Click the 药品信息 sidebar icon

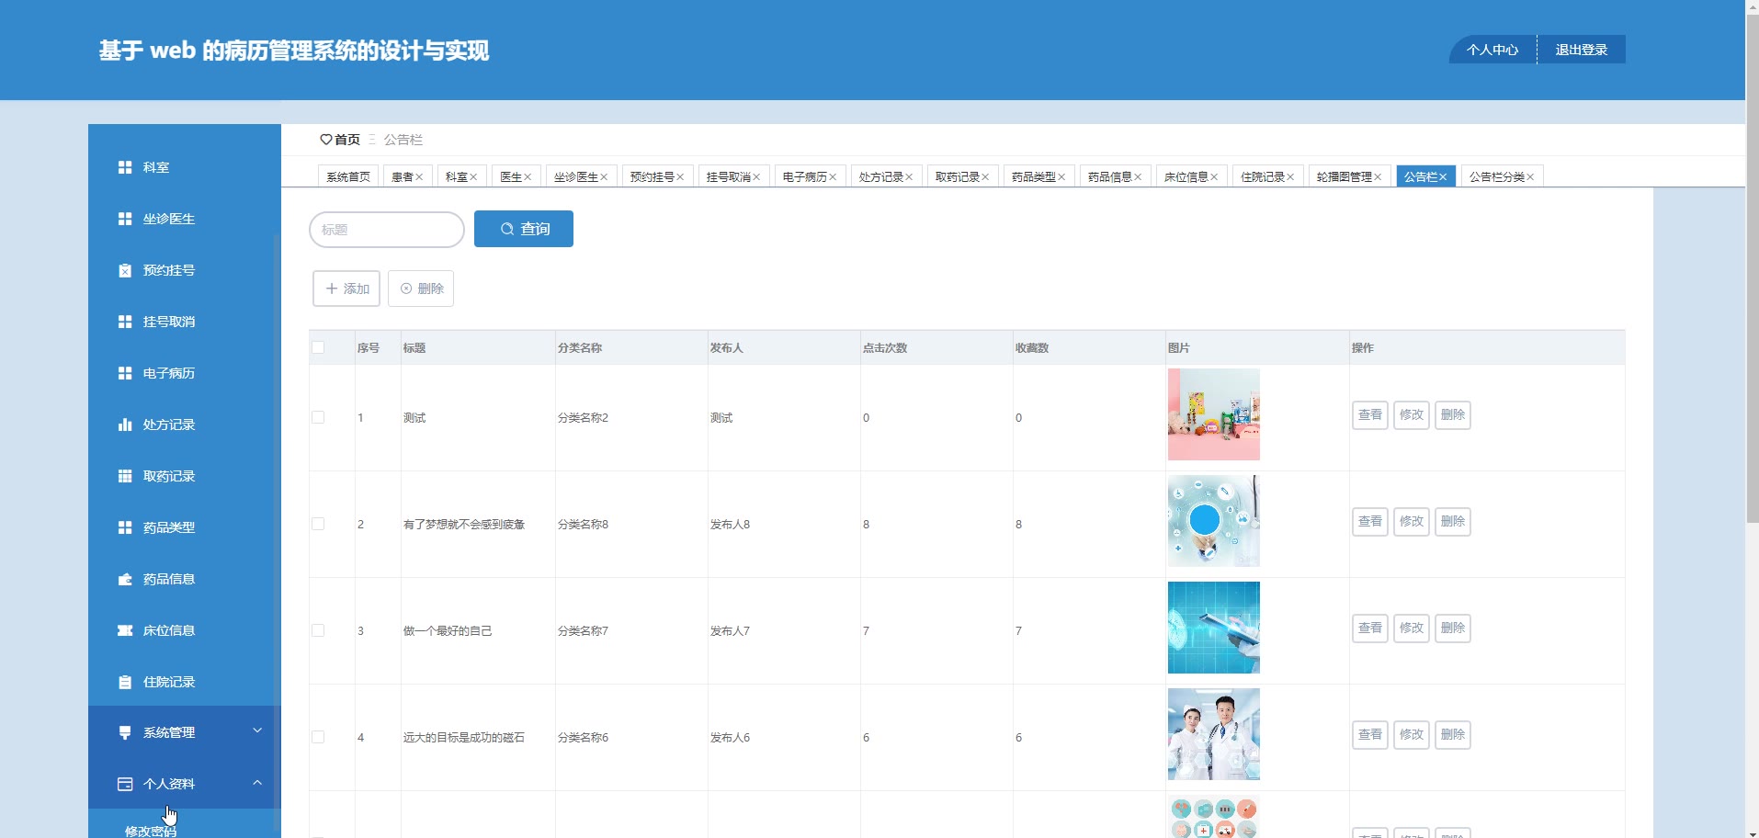pos(125,579)
